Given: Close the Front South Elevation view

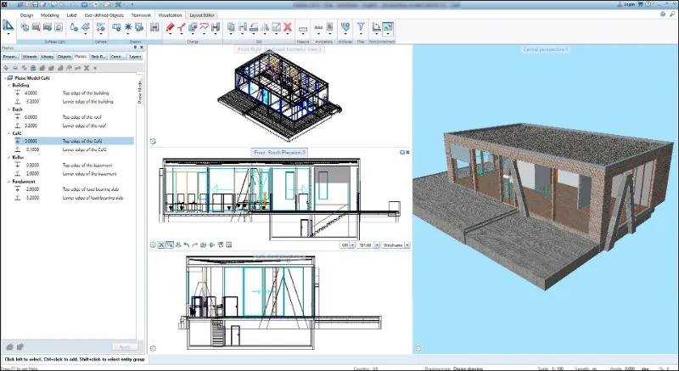Looking at the screenshot, I should point(407,152).
